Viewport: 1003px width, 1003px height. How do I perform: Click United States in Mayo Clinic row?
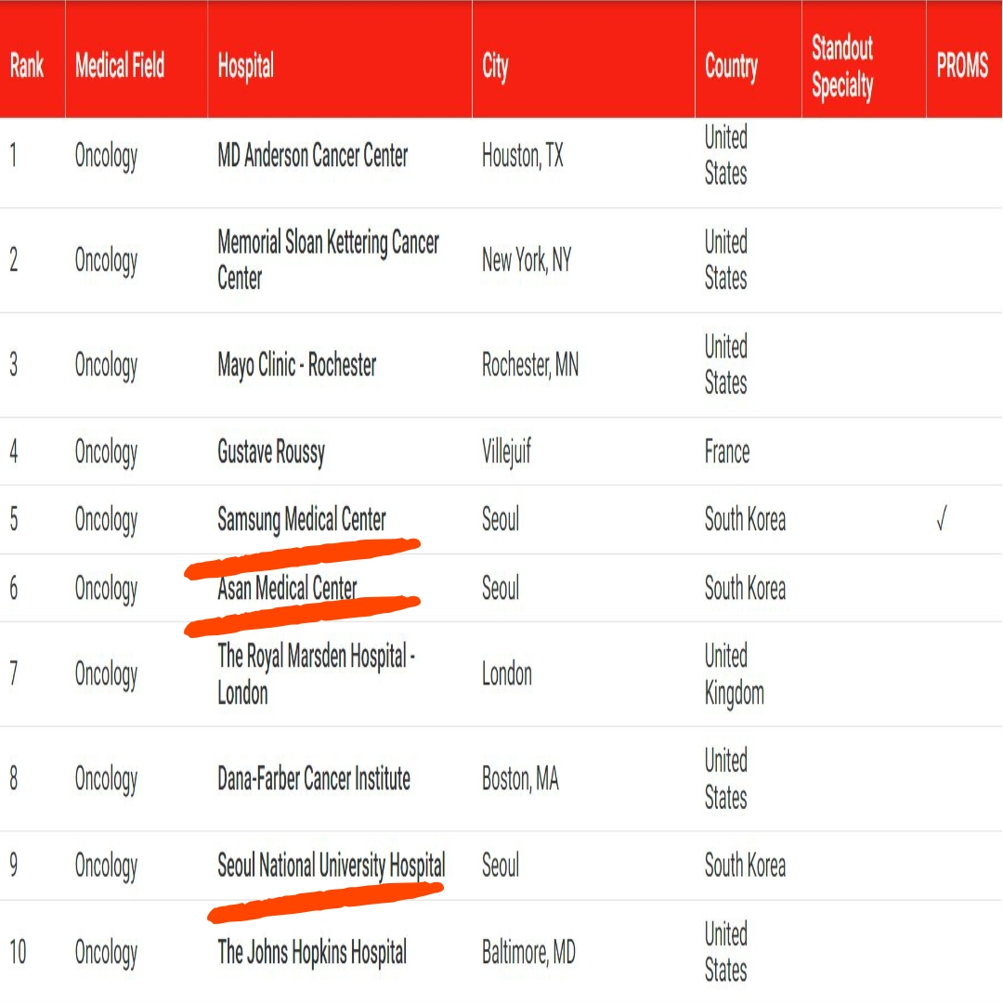(x=725, y=365)
